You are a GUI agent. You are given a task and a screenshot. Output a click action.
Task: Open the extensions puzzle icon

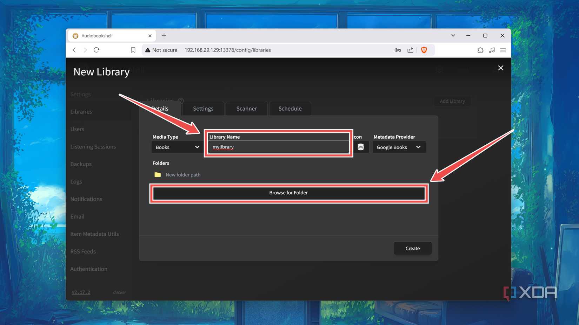[x=480, y=50]
